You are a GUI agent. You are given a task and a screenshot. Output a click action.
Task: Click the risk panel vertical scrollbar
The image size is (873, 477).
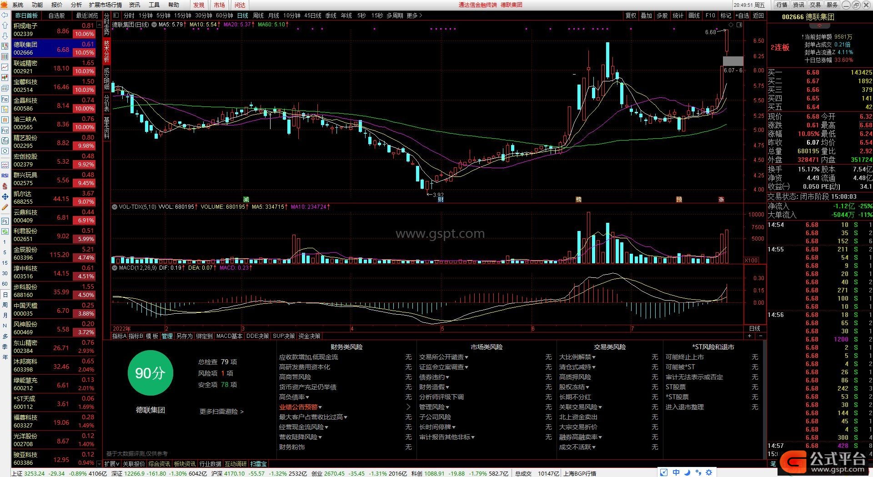(765, 400)
